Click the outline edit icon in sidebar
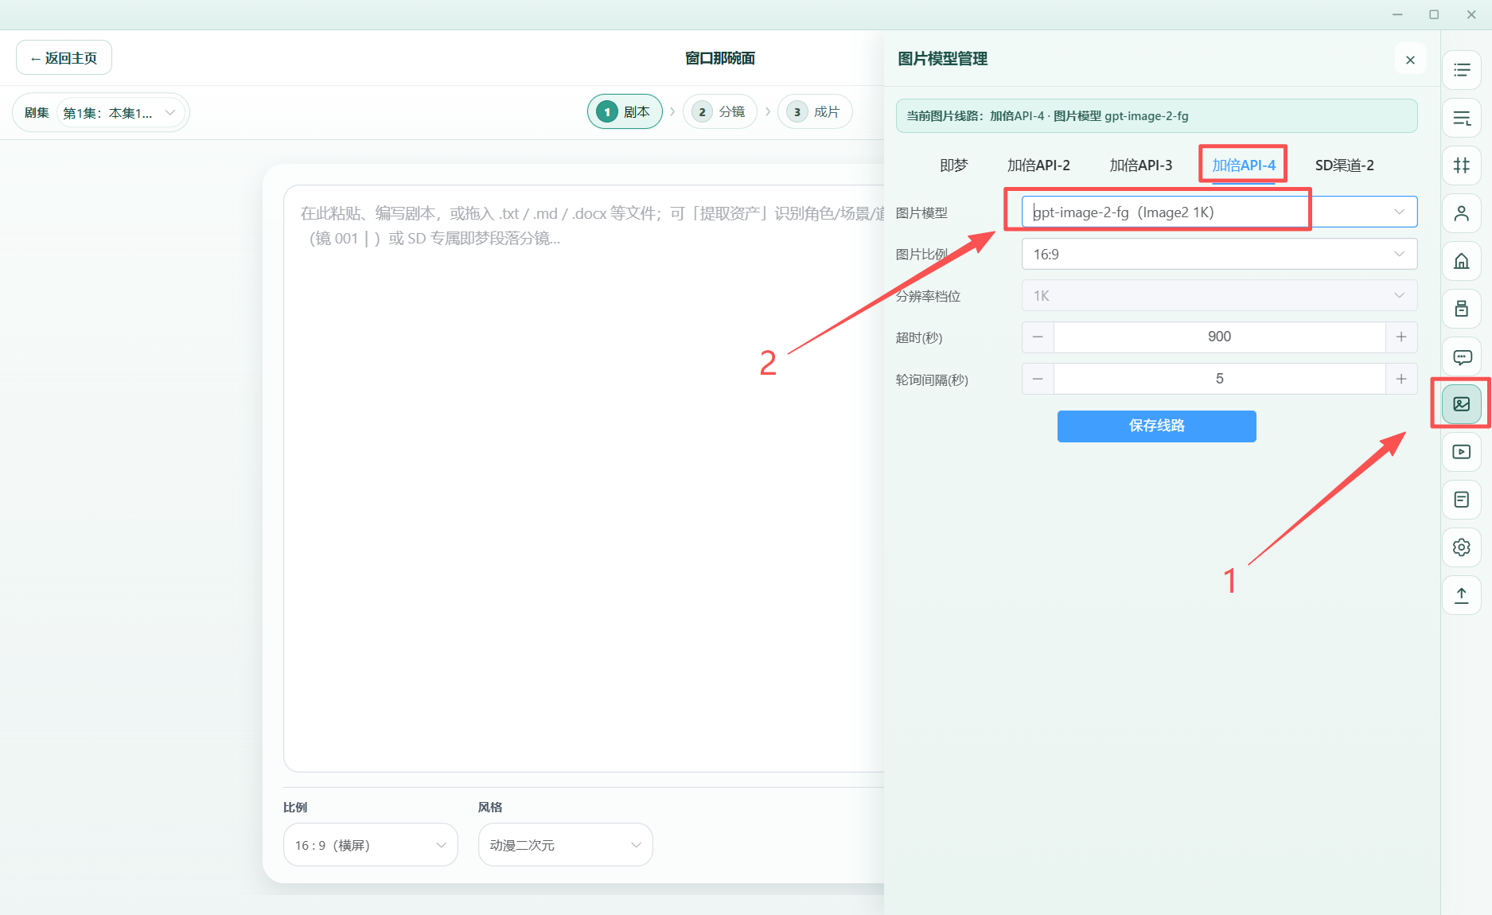The image size is (1492, 915). tap(1462, 118)
